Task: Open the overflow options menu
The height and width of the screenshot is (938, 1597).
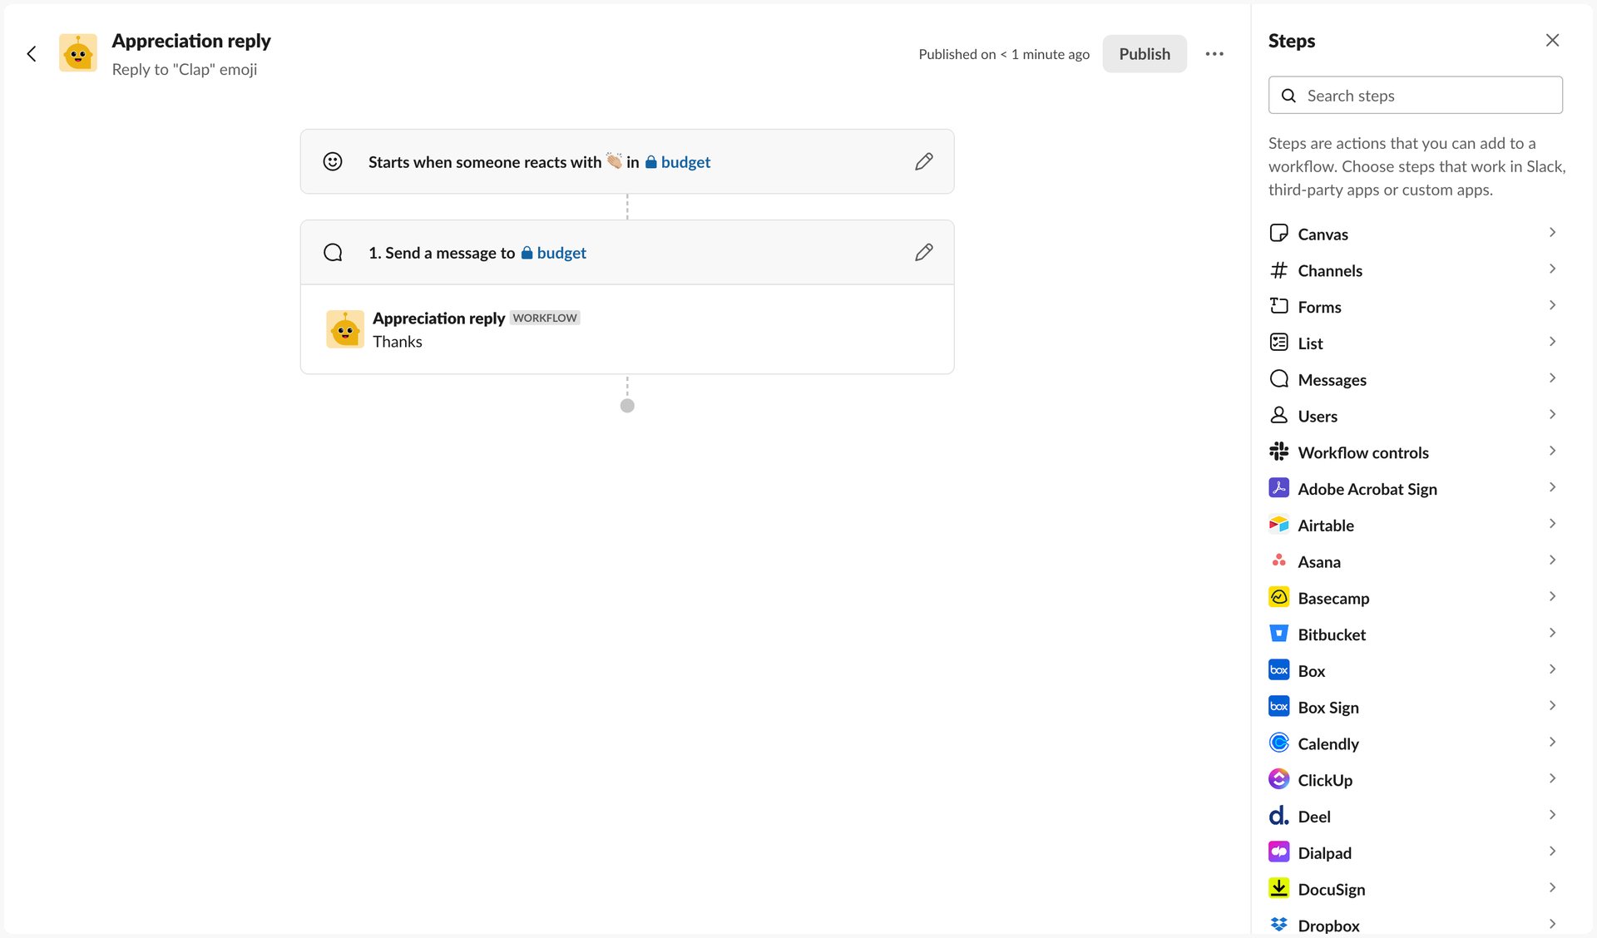Action: (x=1214, y=53)
